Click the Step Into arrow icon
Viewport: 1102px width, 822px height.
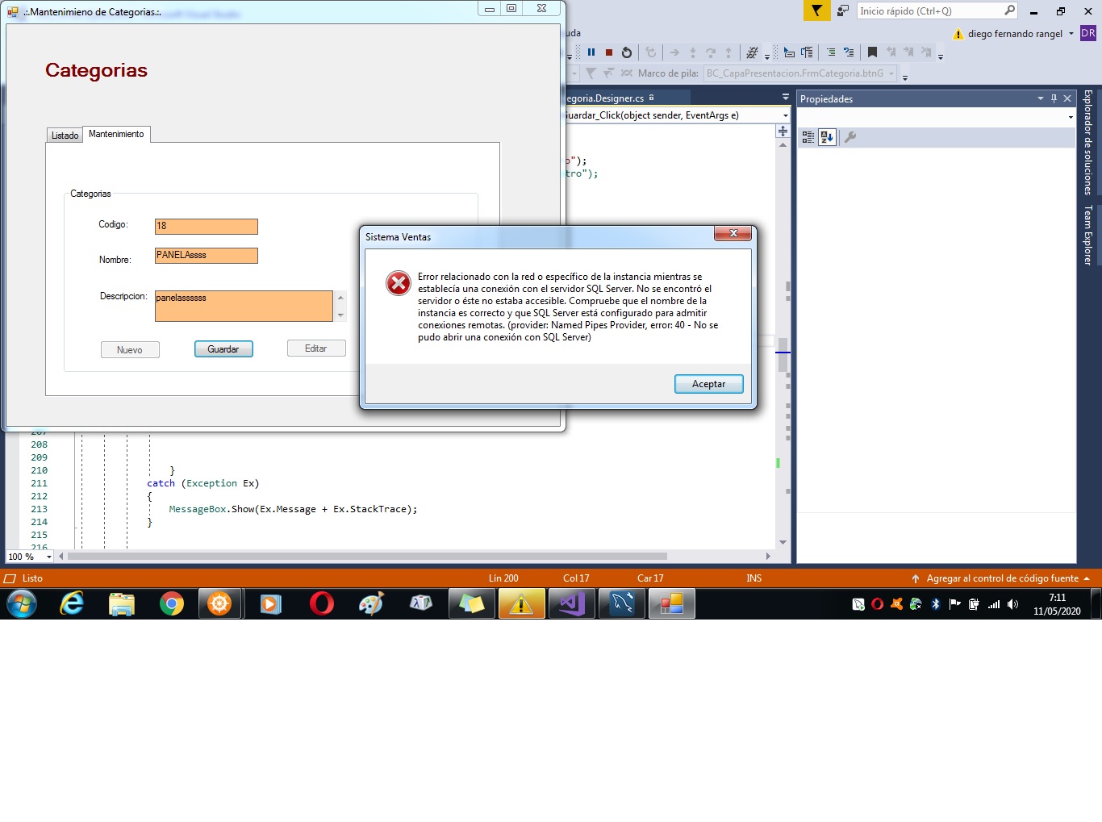(x=693, y=52)
